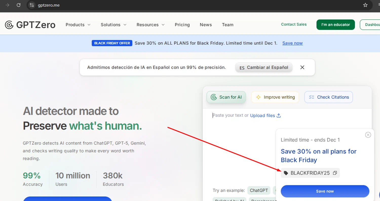Try the ChatGPT example chip

click(259, 190)
